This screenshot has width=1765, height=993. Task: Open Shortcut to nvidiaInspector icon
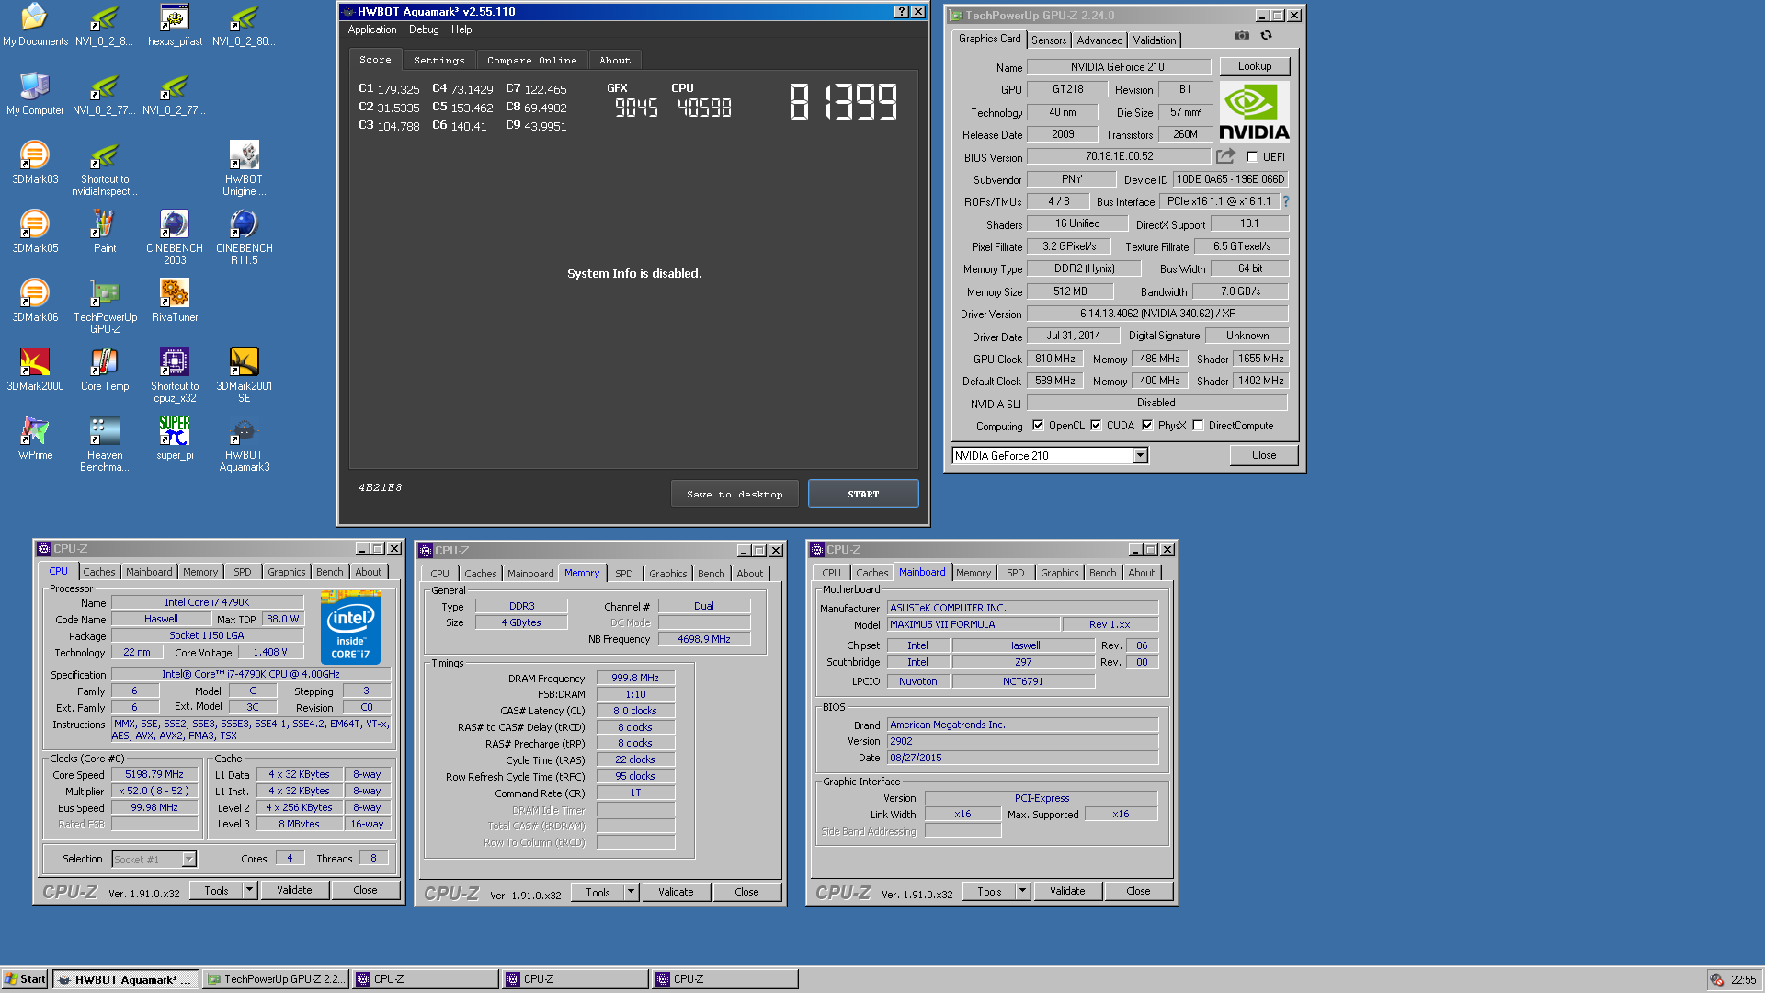(x=105, y=168)
